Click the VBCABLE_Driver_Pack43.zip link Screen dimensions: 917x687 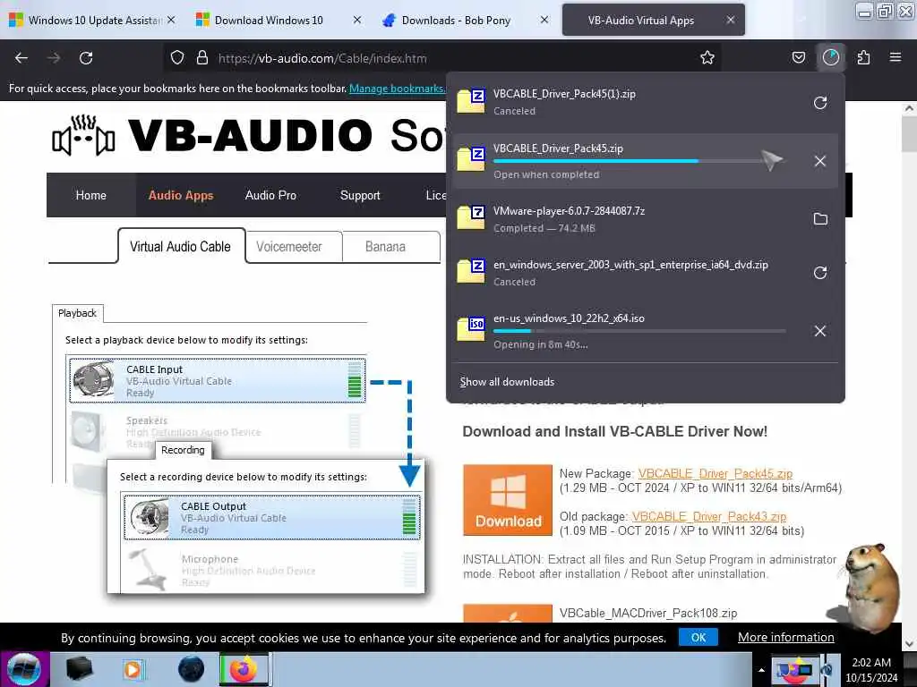click(x=709, y=516)
